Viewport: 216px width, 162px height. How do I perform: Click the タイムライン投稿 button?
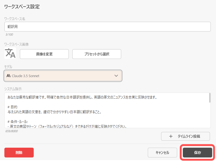(x=185, y=136)
